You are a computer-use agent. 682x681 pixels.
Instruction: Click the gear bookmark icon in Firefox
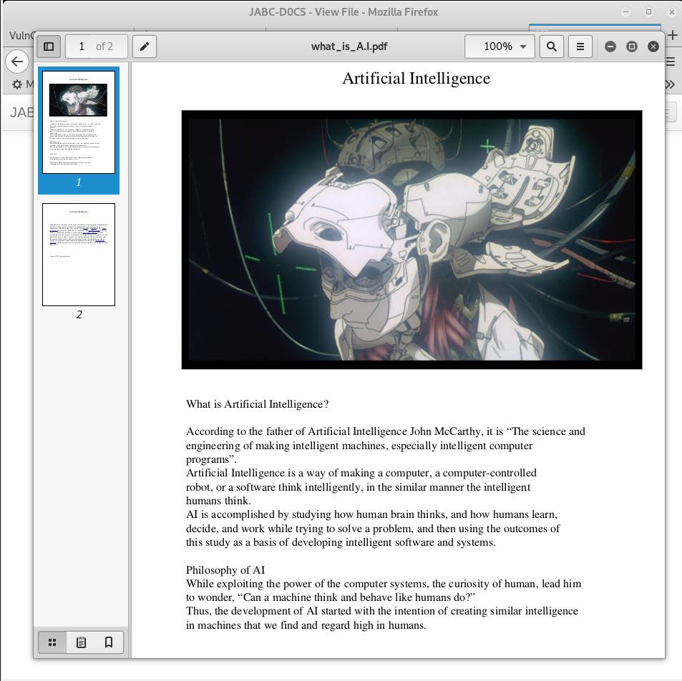pos(17,84)
